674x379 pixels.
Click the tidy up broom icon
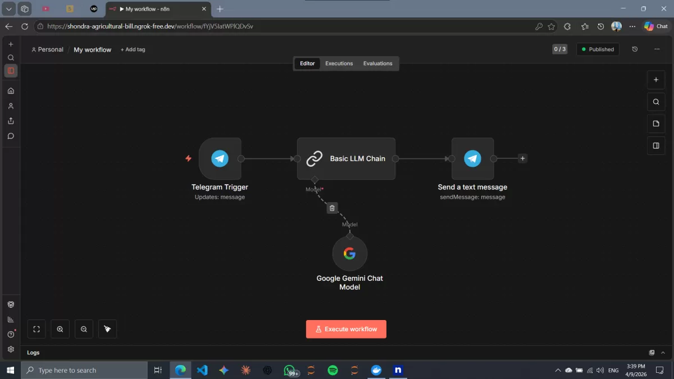coord(107,329)
